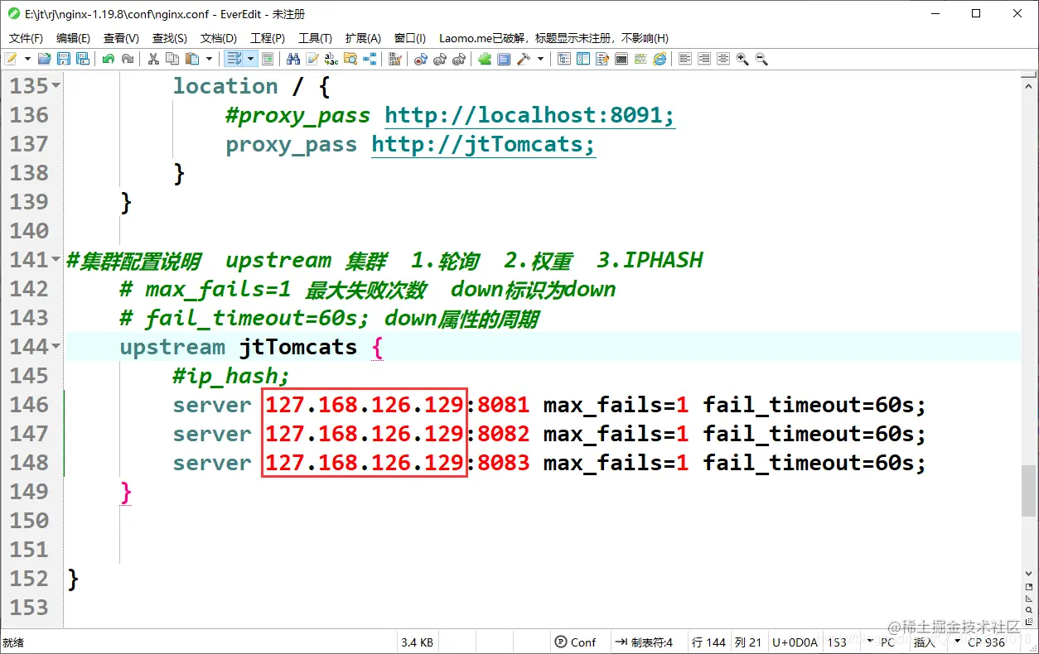Open the 工具(T) menu
1039x654 pixels.
tap(315, 38)
